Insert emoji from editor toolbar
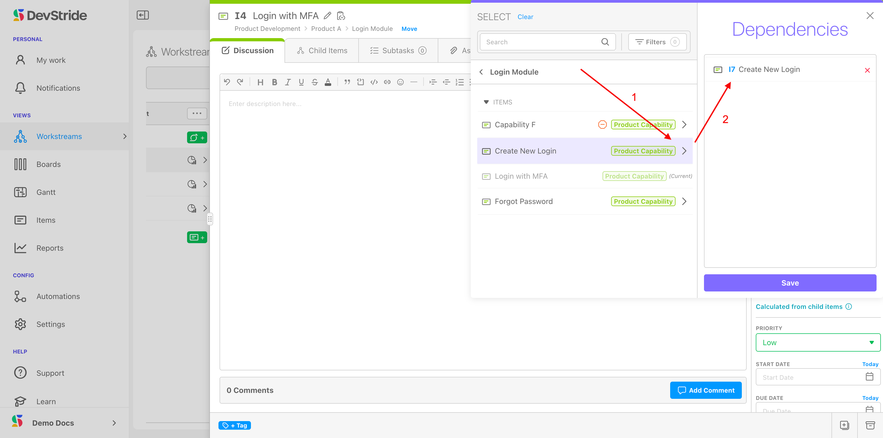 point(400,82)
